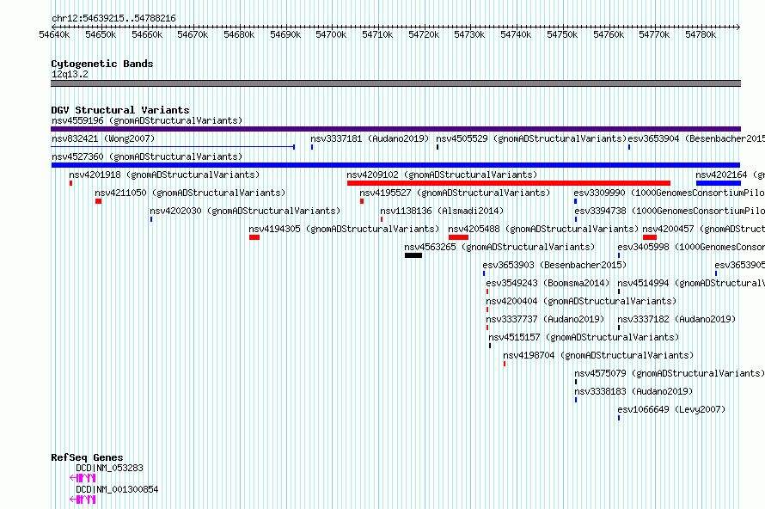Select the nsv4201918 variant label
Screen dimensions: 765x509
point(164,175)
